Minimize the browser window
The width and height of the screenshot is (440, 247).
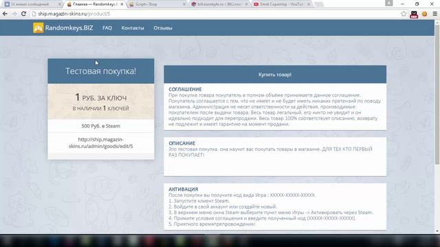pos(403,4)
